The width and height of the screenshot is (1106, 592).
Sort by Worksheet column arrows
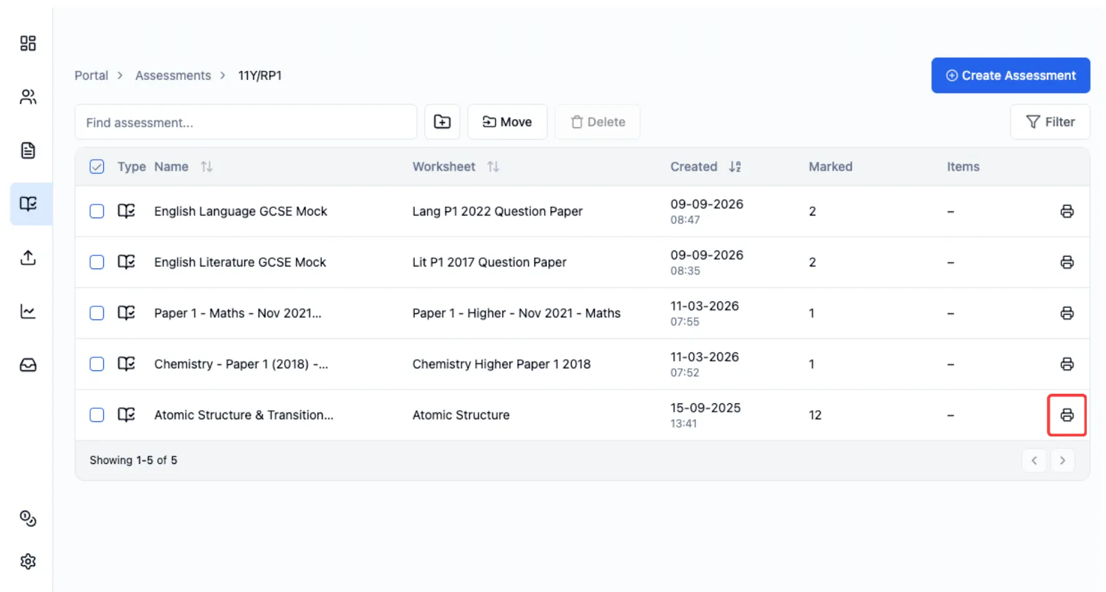[493, 167]
